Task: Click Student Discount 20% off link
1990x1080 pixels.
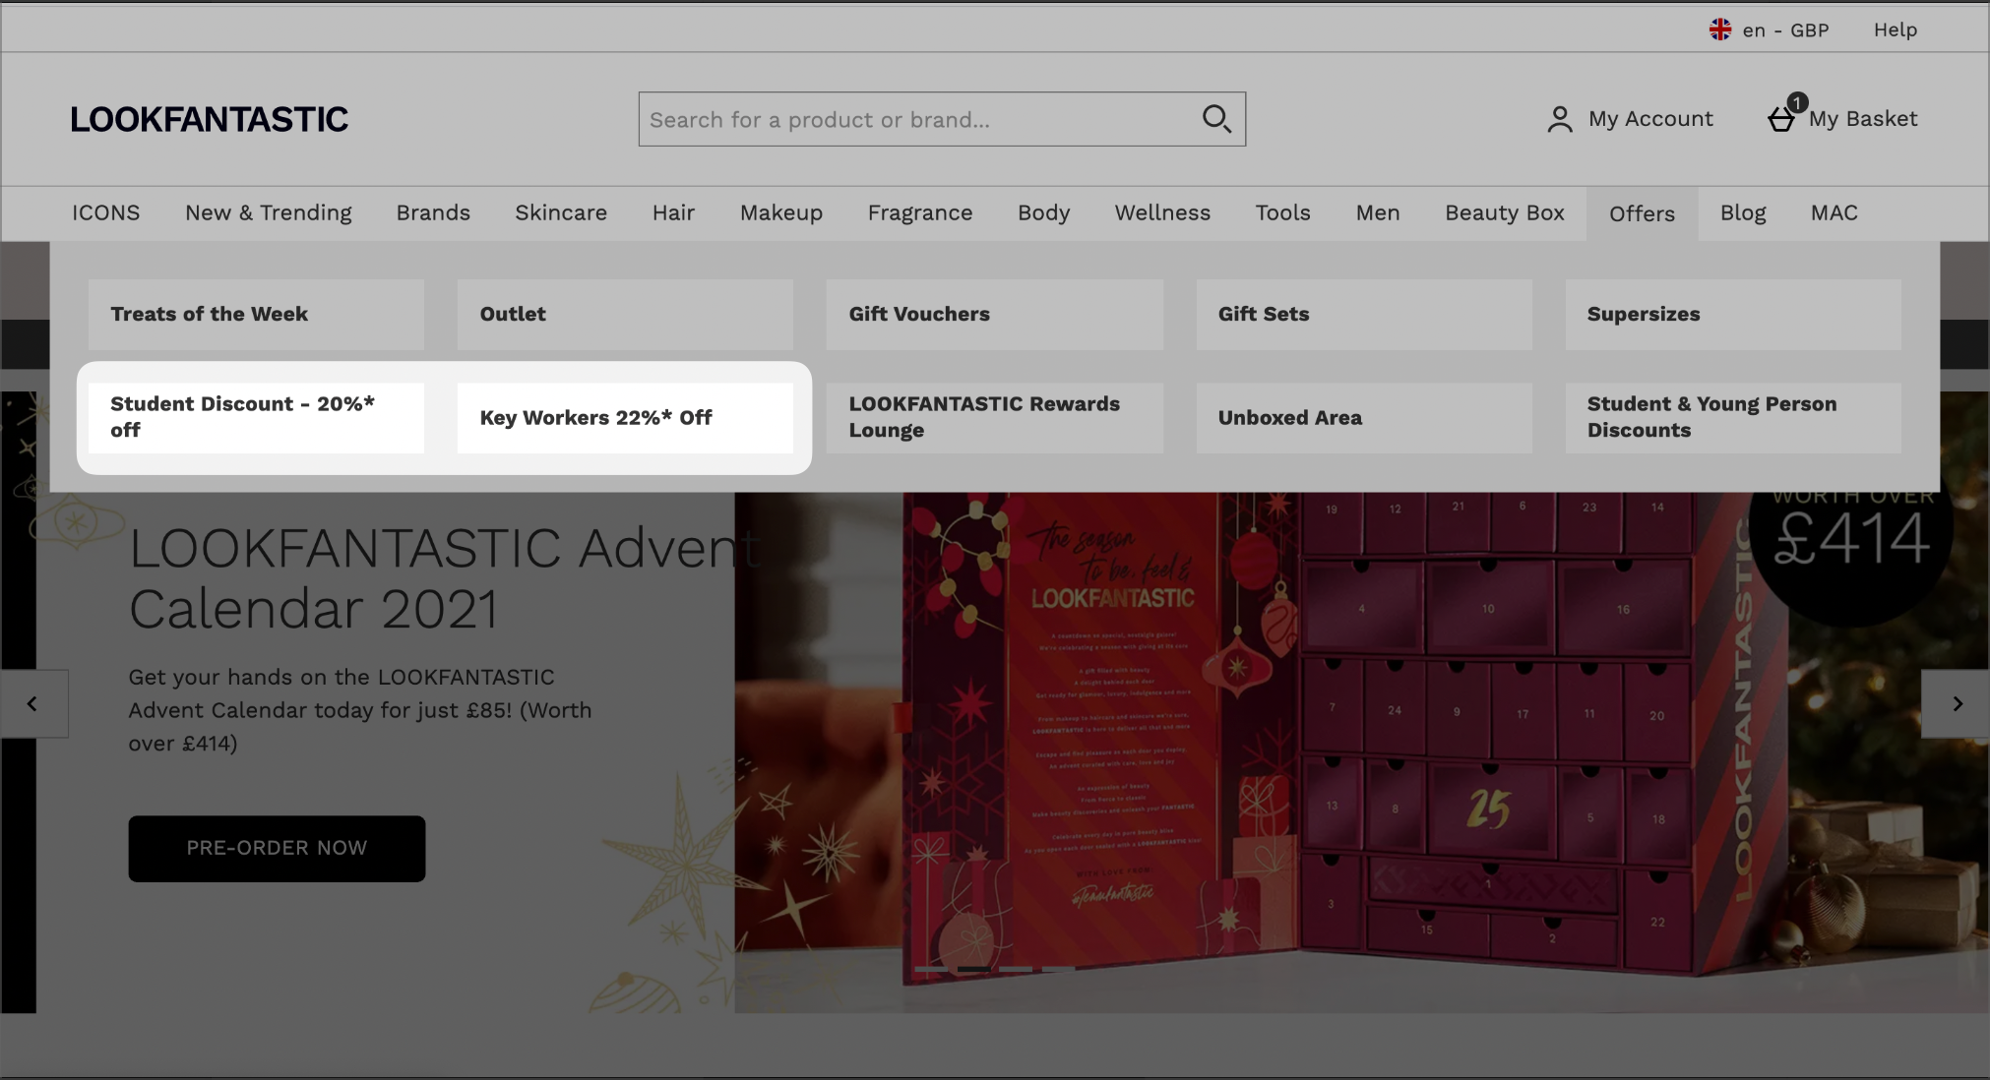Action: (256, 417)
